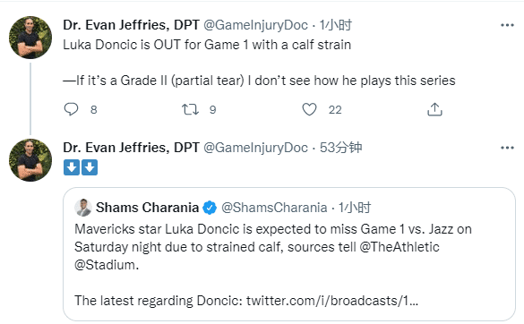This screenshot has height=324, width=524.
Task: Open avatar of first Dr. Evan Jeffries tweet
Action: (30, 38)
